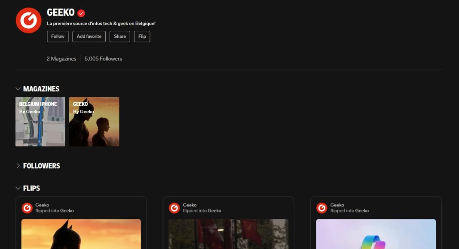459x249 pixels.
Task: Collapse the Magazines section chevron
Action: click(18, 89)
